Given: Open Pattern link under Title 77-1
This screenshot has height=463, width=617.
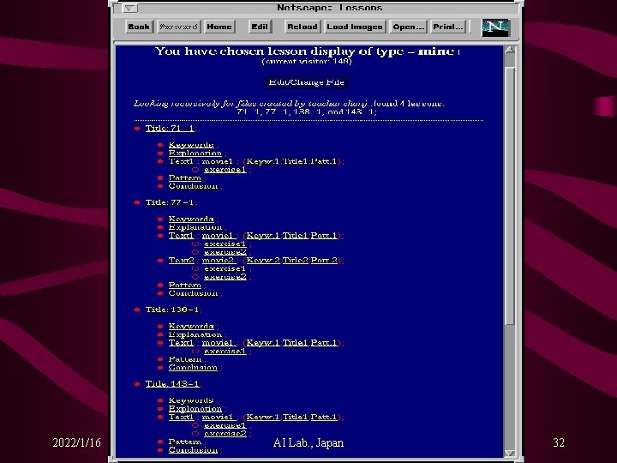Looking at the screenshot, I should point(184,285).
